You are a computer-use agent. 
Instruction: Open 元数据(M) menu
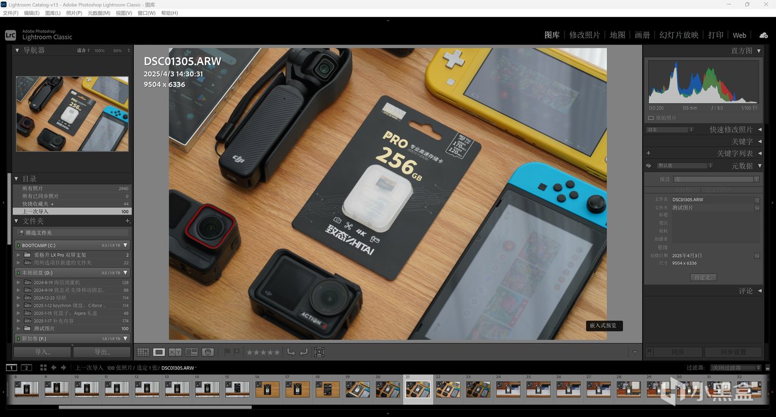coord(99,13)
